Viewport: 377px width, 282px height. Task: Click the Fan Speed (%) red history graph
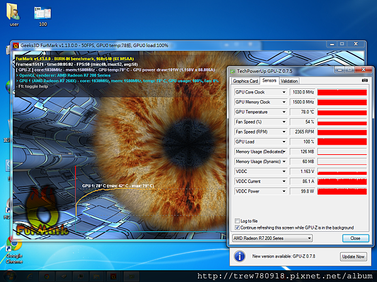tap(342, 122)
